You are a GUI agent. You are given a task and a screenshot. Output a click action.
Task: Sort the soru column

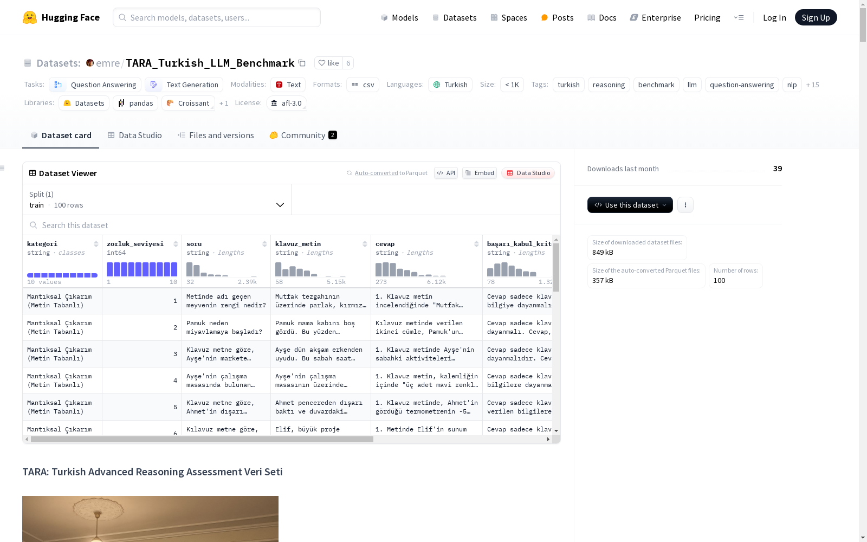pyautogui.click(x=264, y=244)
